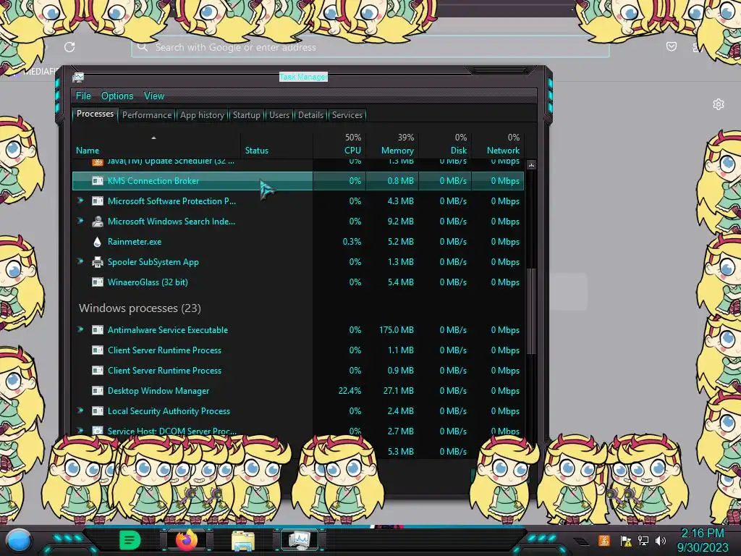This screenshot has height=556, width=741.
Task: Switch to the Users tab
Action: 279,115
